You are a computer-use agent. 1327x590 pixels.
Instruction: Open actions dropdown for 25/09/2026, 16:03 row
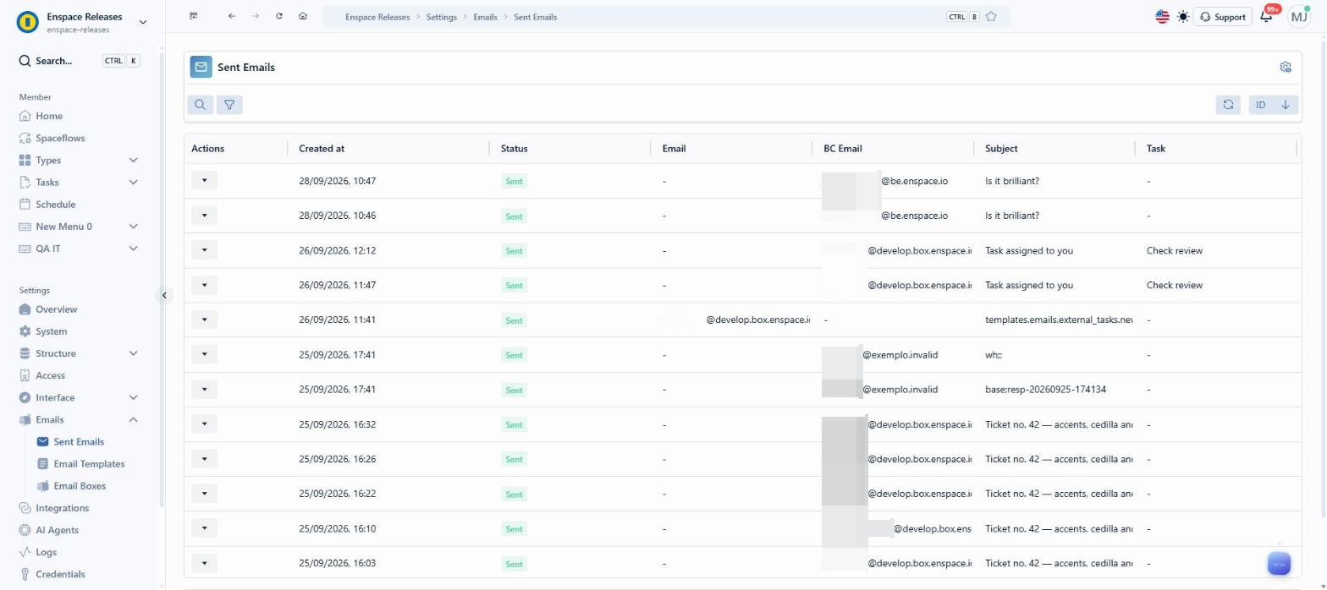tap(204, 562)
